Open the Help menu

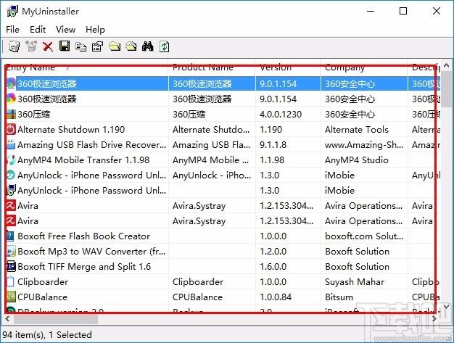point(95,30)
